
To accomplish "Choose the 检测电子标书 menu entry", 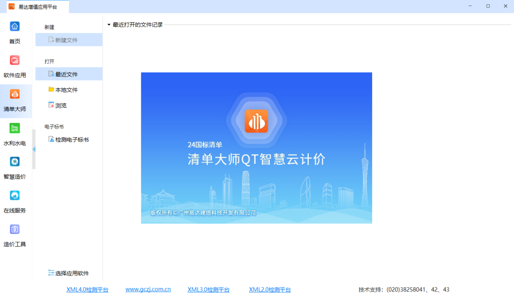I will pyautogui.click(x=69, y=139).
